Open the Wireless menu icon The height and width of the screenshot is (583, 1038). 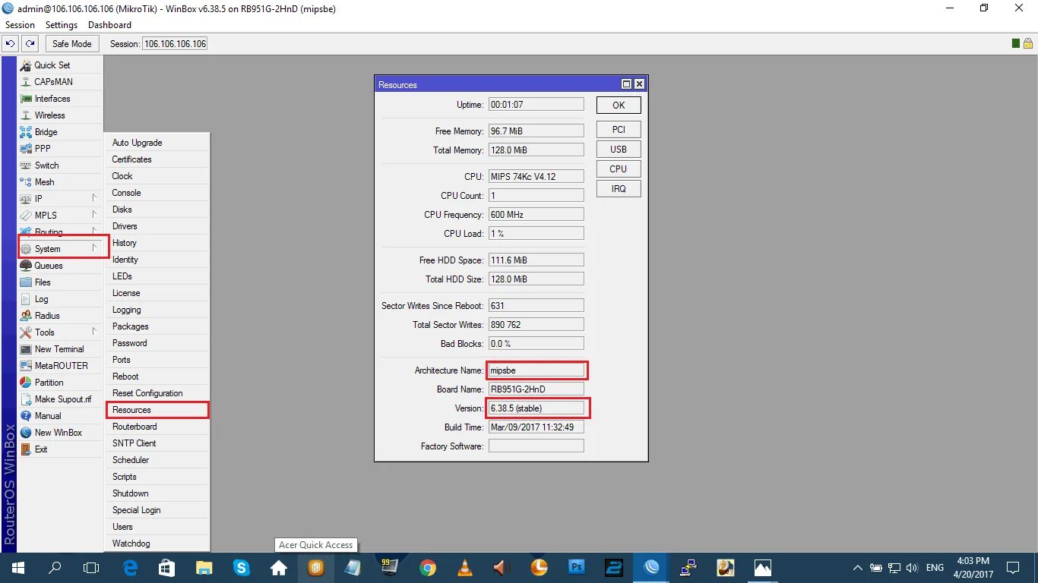[26, 115]
